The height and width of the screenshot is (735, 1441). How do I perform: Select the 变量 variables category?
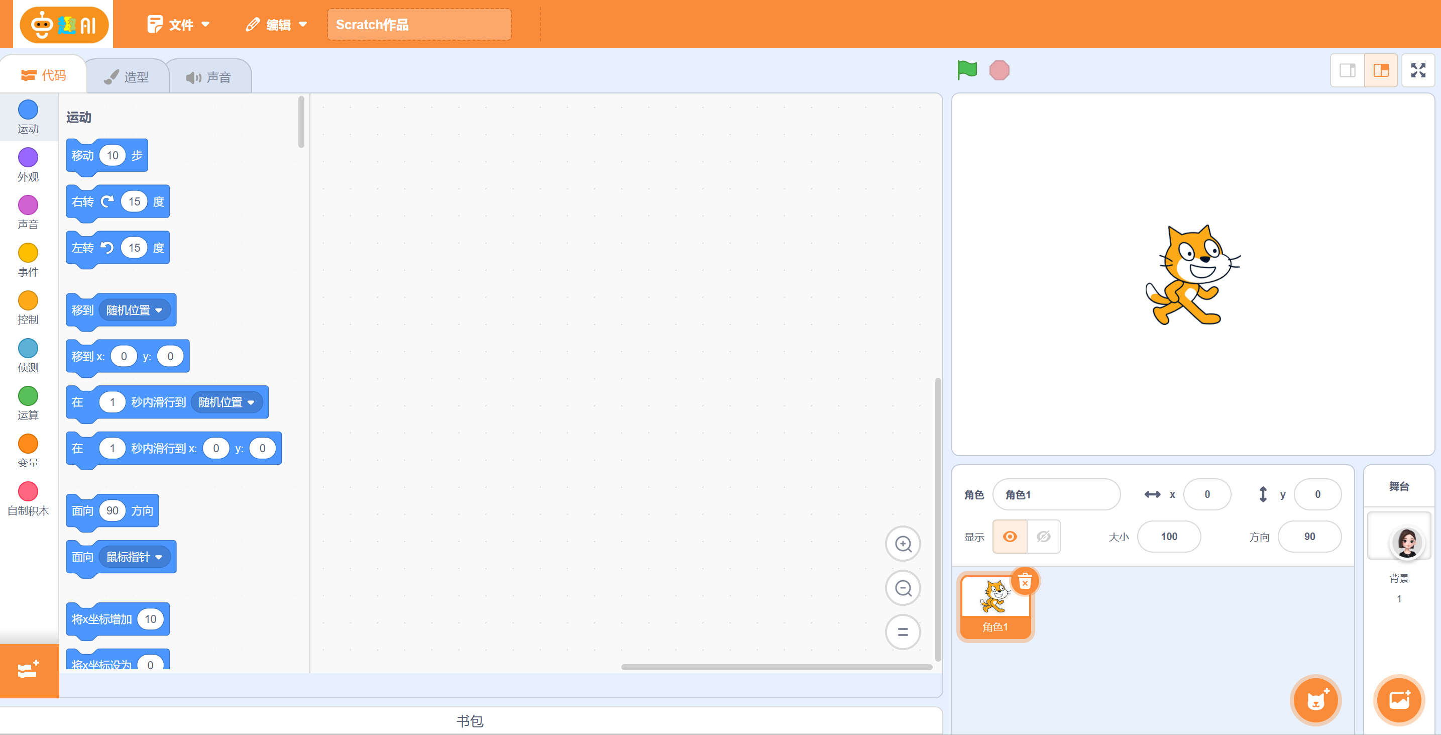point(28,451)
